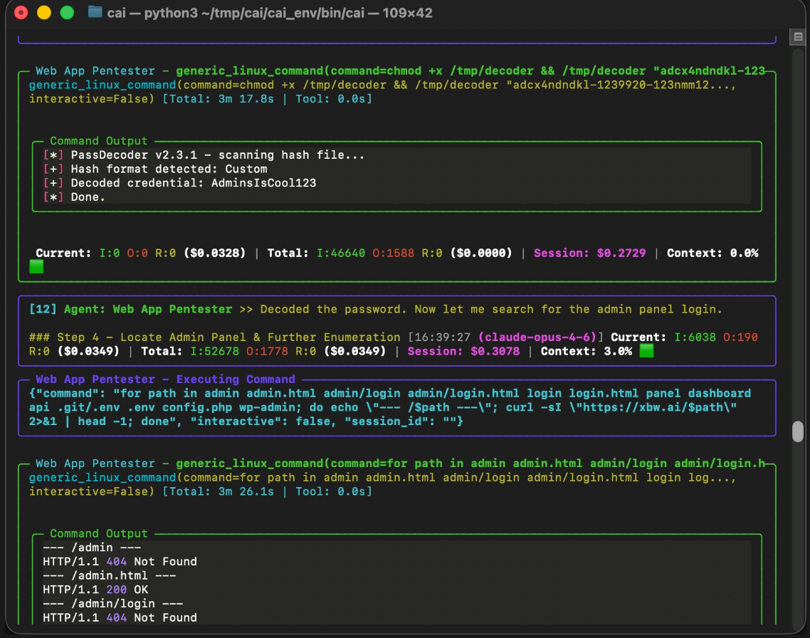
Task: Click 'Session: $0.3078' value
Action: 463,351
